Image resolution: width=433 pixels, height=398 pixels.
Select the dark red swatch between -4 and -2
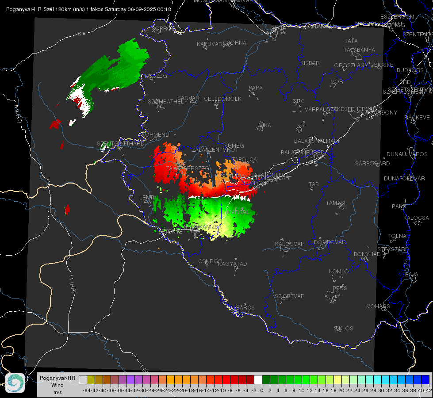(250, 379)
